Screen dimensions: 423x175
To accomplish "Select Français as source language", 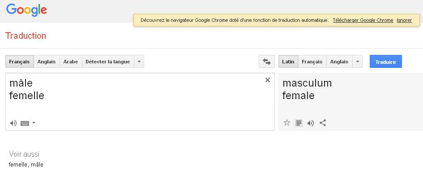I will [19, 62].
